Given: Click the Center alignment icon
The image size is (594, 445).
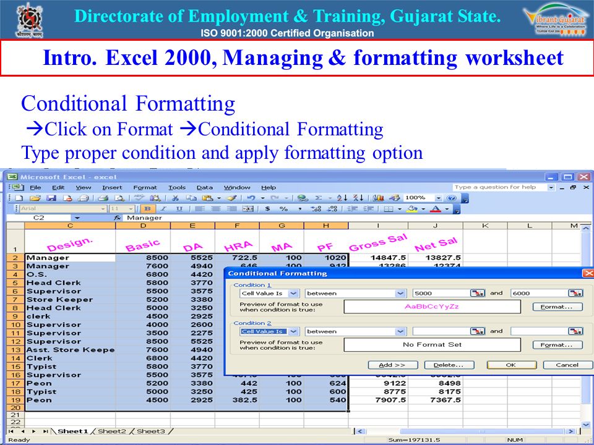Looking at the screenshot, I should point(216,209).
